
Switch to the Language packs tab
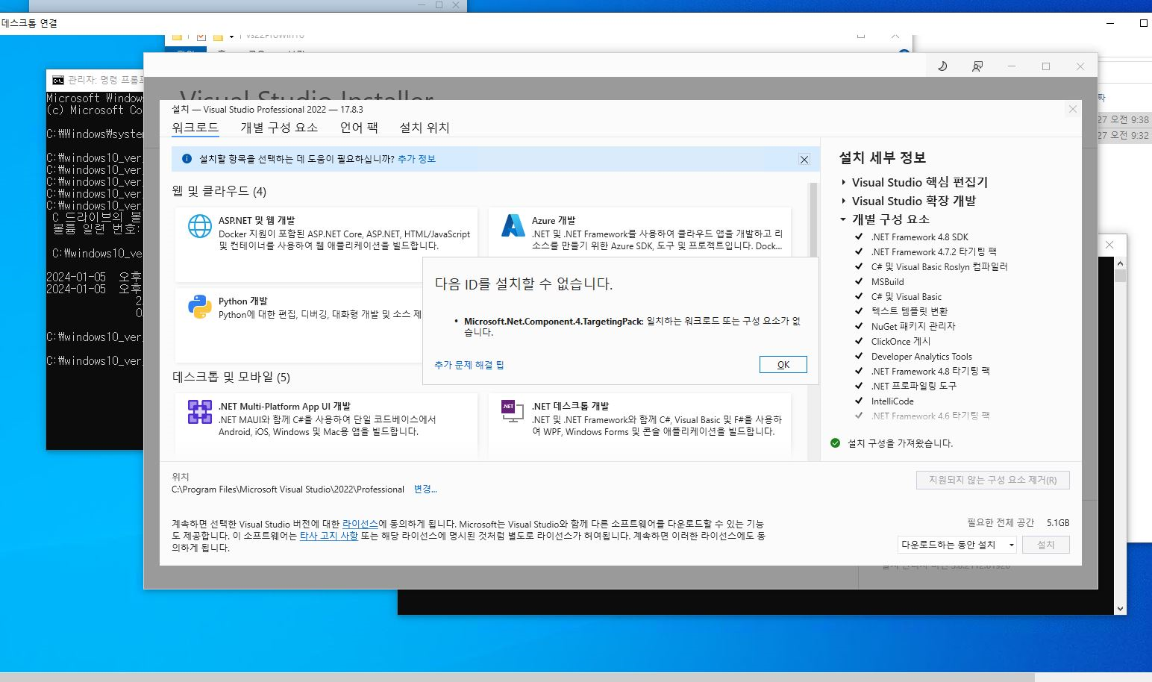pyautogui.click(x=359, y=128)
